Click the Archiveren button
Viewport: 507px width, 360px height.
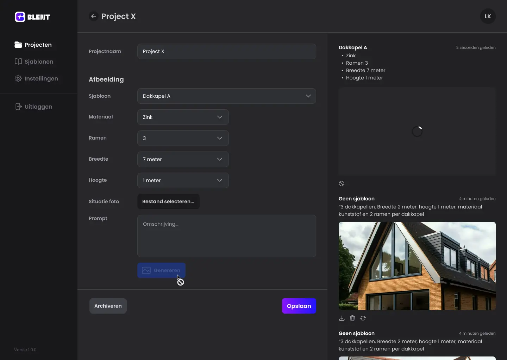(x=108, y=306)
